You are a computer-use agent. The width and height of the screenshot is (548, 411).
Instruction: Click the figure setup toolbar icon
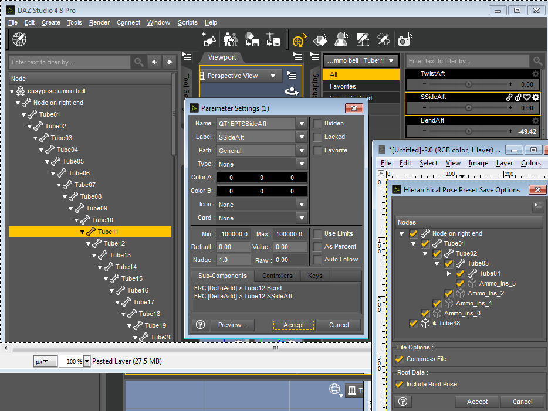231,39
